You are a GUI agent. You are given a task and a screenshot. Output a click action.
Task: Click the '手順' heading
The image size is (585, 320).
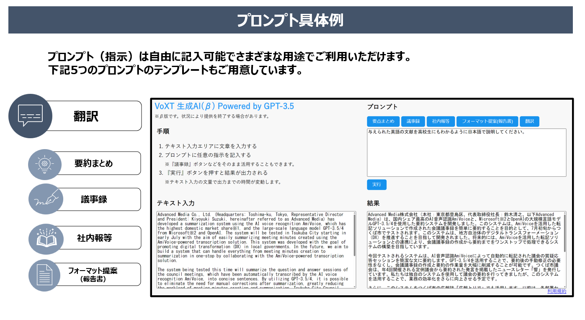point(163,132)
